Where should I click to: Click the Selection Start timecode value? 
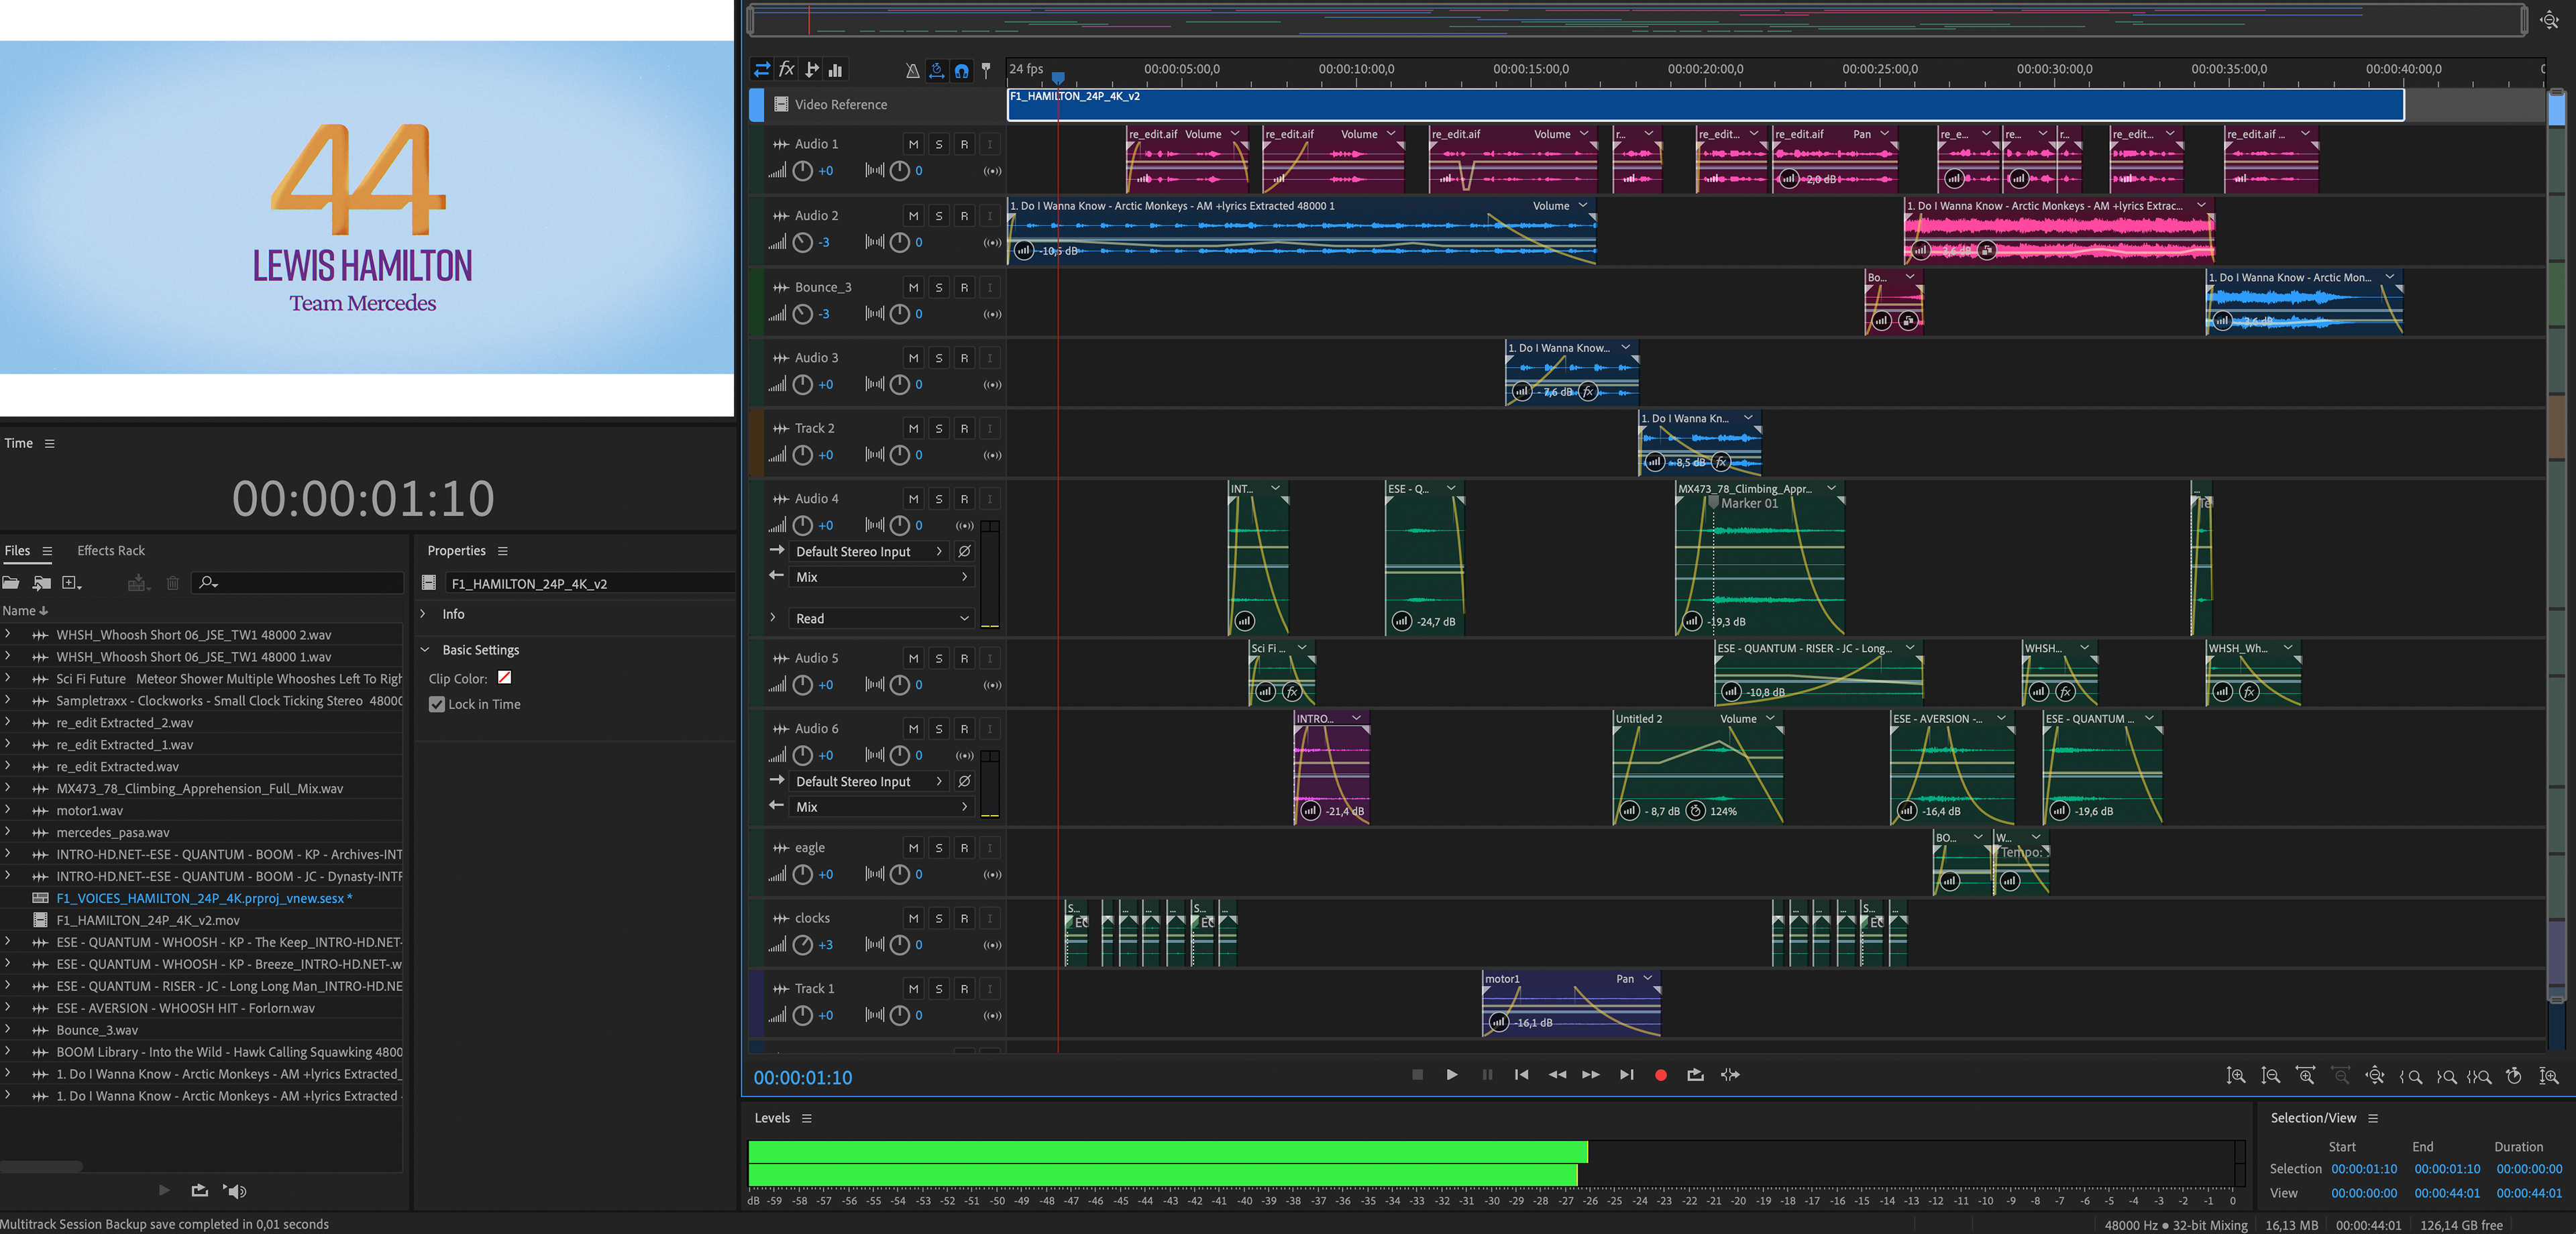point(2364,1168)
